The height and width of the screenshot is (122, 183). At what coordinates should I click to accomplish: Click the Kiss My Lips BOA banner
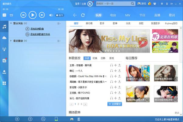click(109, 41)
